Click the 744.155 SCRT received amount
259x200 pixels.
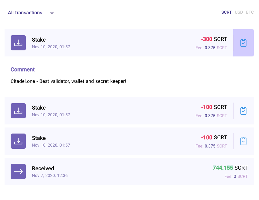click(230, 168)
